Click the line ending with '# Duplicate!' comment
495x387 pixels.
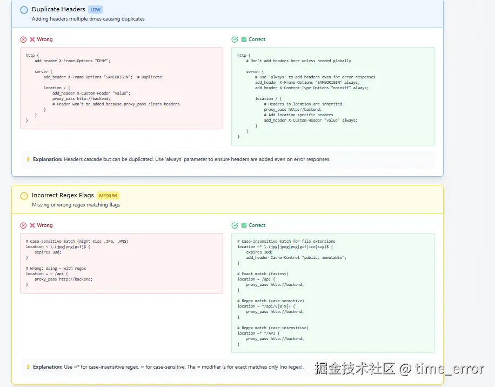pyautogui.click(x=104, y=77)
